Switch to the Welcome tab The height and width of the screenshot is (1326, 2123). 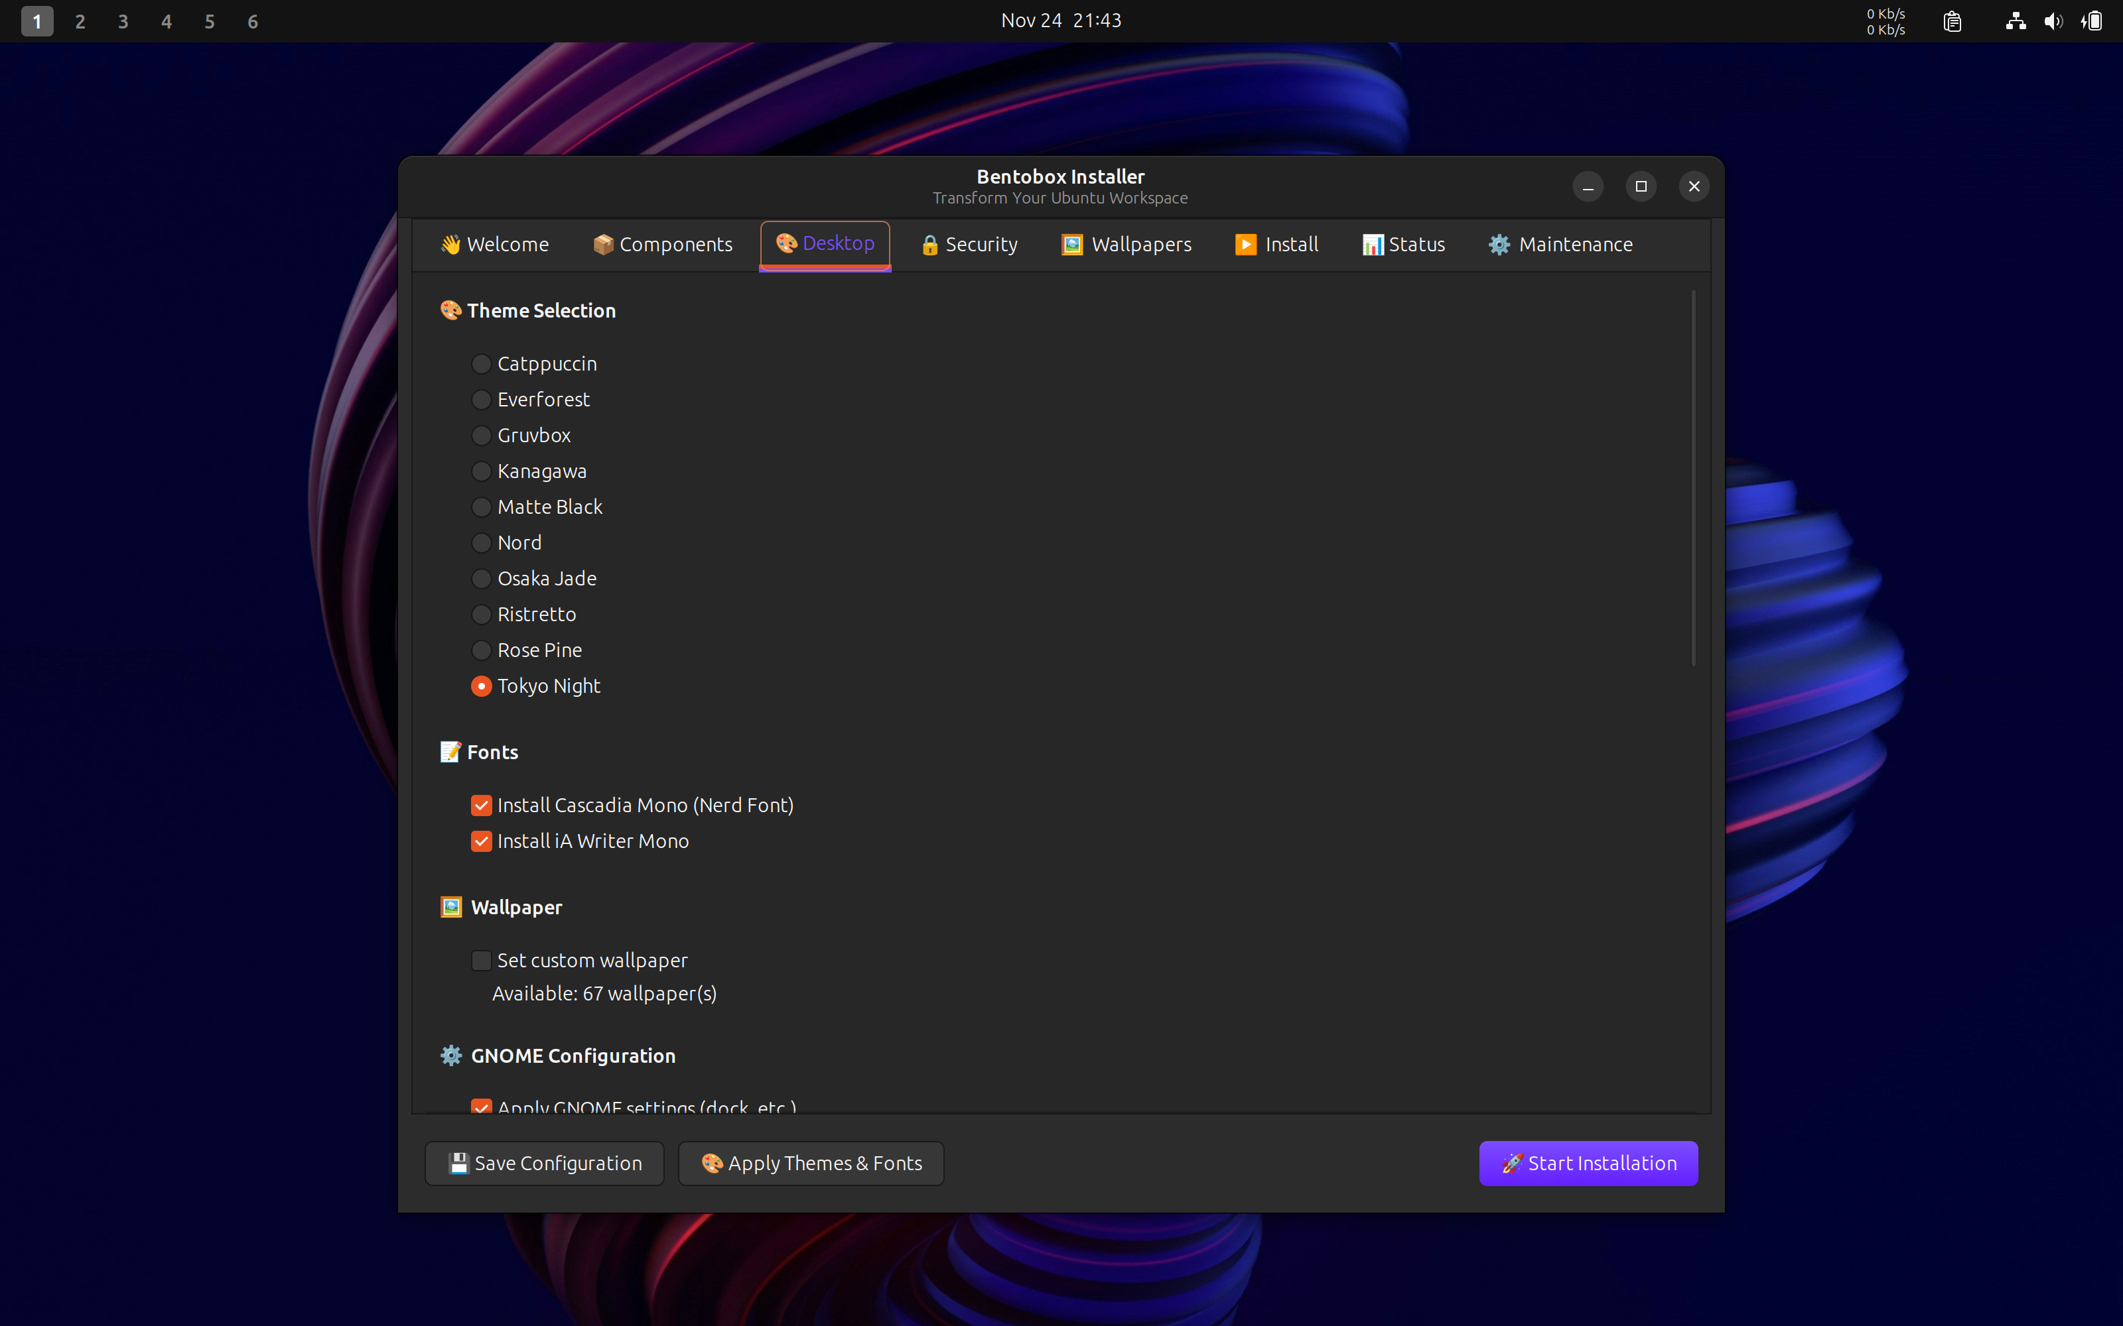point(494,245)
